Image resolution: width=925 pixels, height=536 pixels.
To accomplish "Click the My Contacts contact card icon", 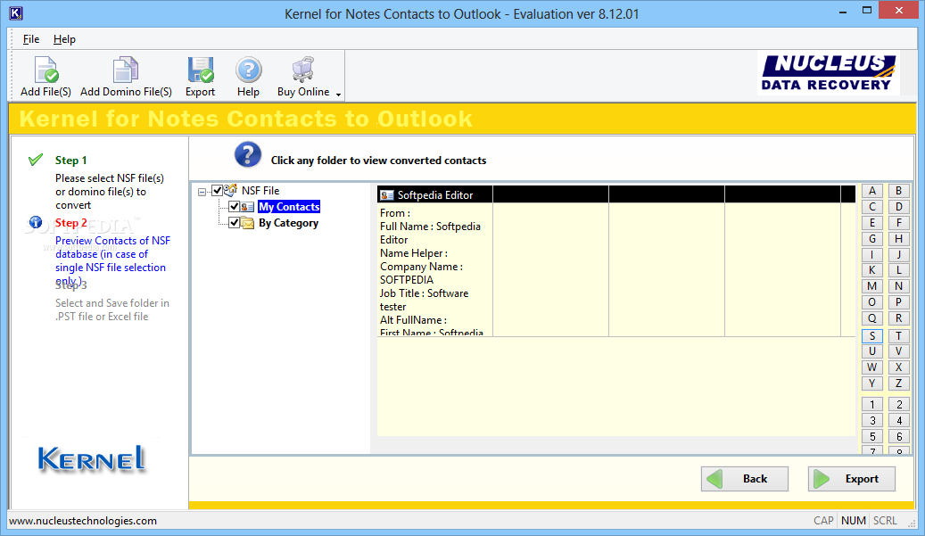I will (x=248, y=207).
